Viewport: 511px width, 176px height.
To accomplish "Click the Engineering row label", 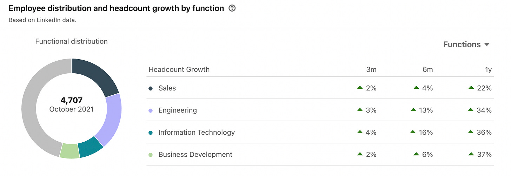I will click(178, 110).
